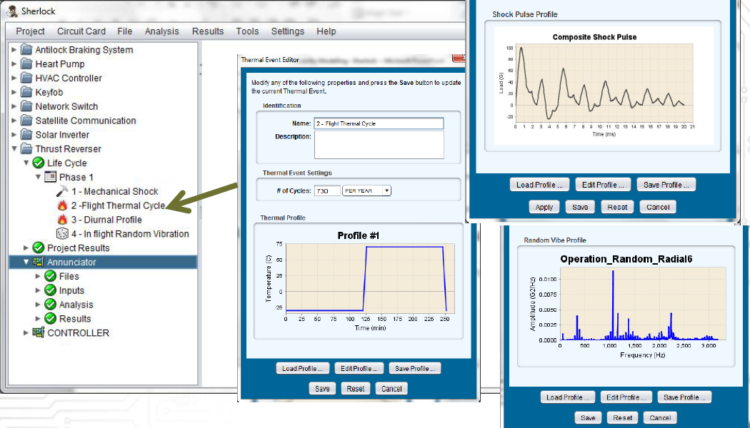Click the dice icon for Random Vibration
This screenshot has height=428, width=750.
[x=62, y=233]
